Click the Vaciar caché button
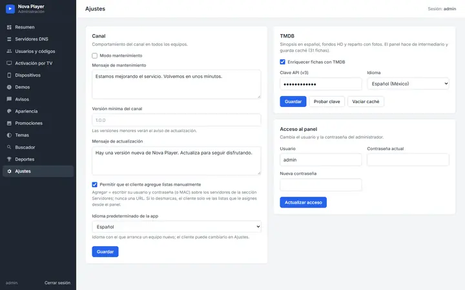 (x=366, y=102)
